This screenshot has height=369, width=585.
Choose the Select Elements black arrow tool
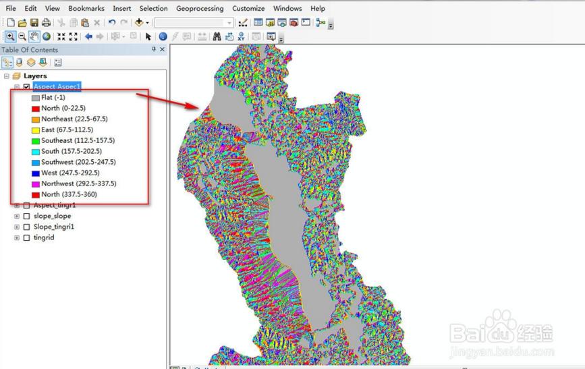[148, 36]
